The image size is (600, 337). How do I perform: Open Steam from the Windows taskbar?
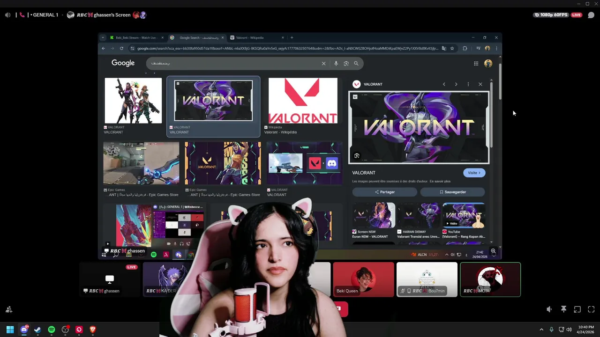tap(37, 330)
